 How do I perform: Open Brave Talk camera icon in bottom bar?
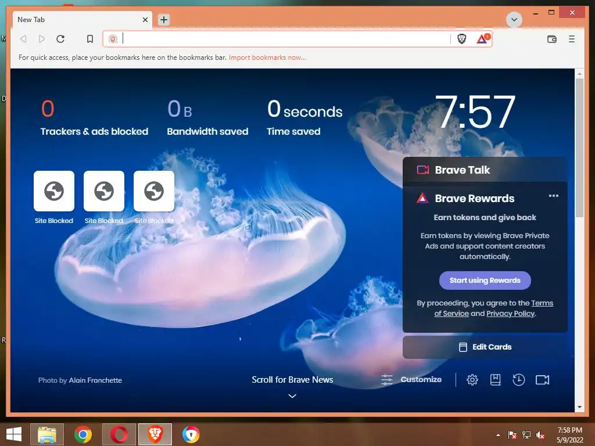pos(542,380)
